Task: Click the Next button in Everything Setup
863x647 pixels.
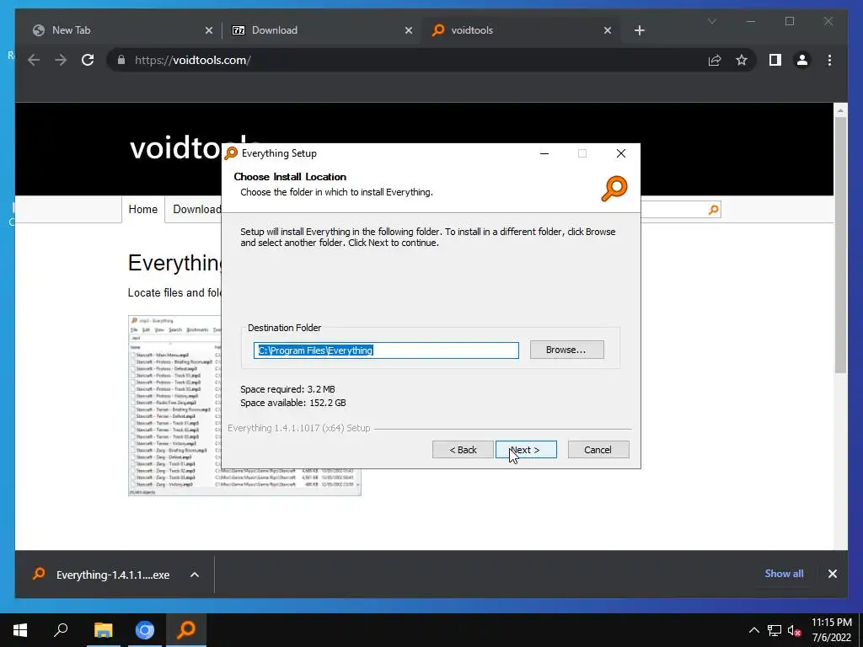Action: click(526, 450)
